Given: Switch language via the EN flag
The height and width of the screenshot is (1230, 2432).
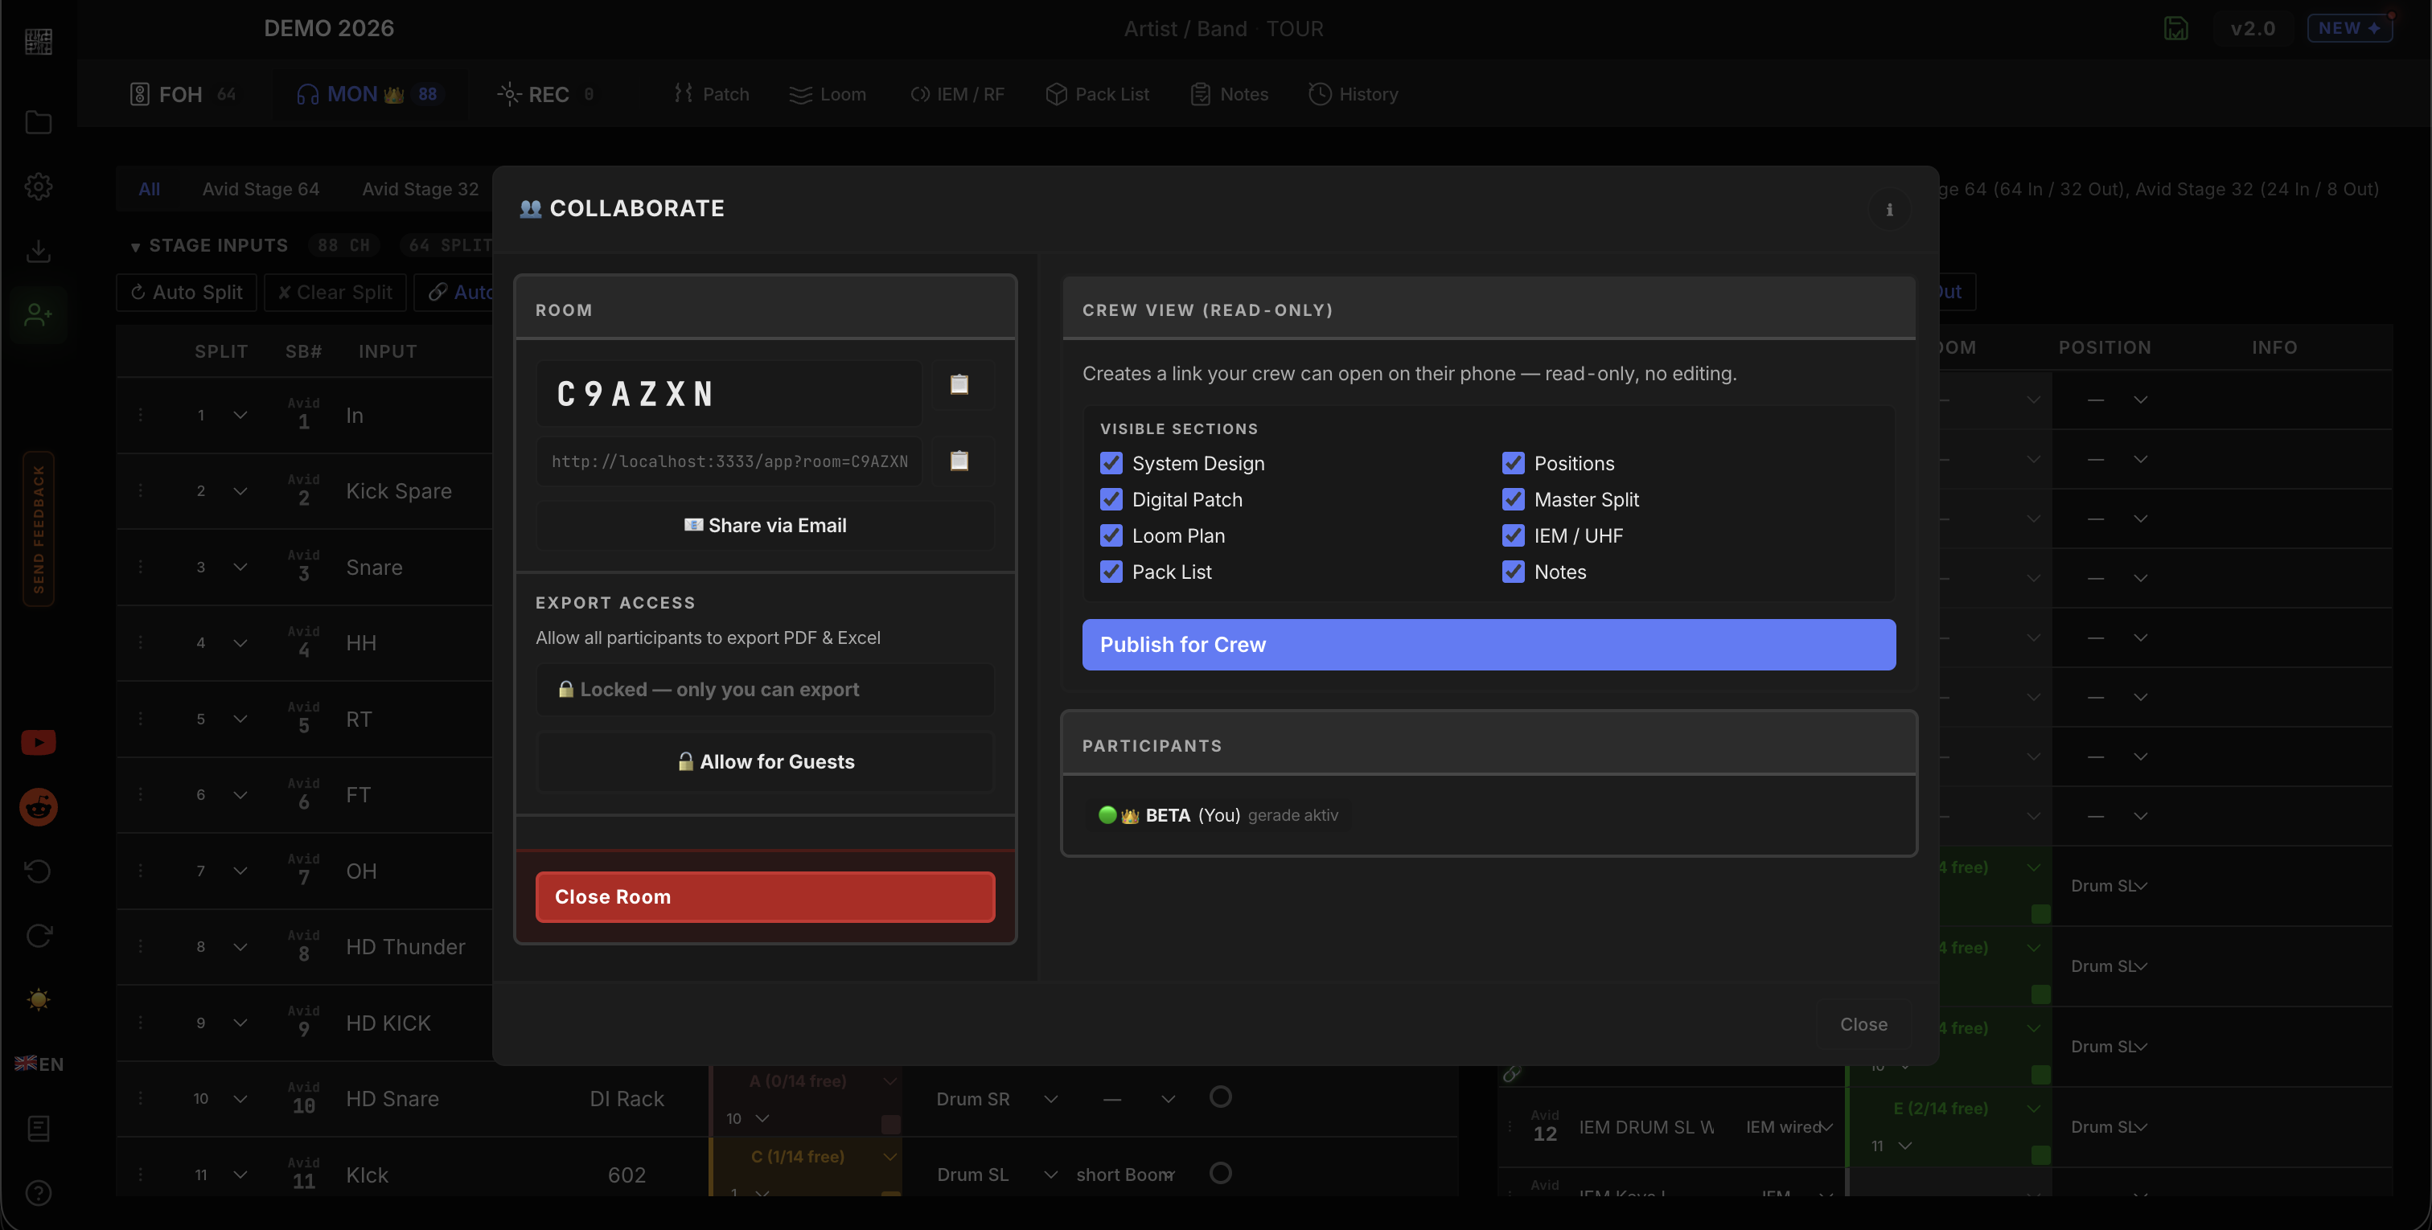Looking at the screenshot, I should coord(39,1064).
